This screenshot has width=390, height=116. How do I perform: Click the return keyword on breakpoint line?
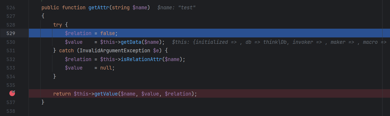tap(62, 94)
